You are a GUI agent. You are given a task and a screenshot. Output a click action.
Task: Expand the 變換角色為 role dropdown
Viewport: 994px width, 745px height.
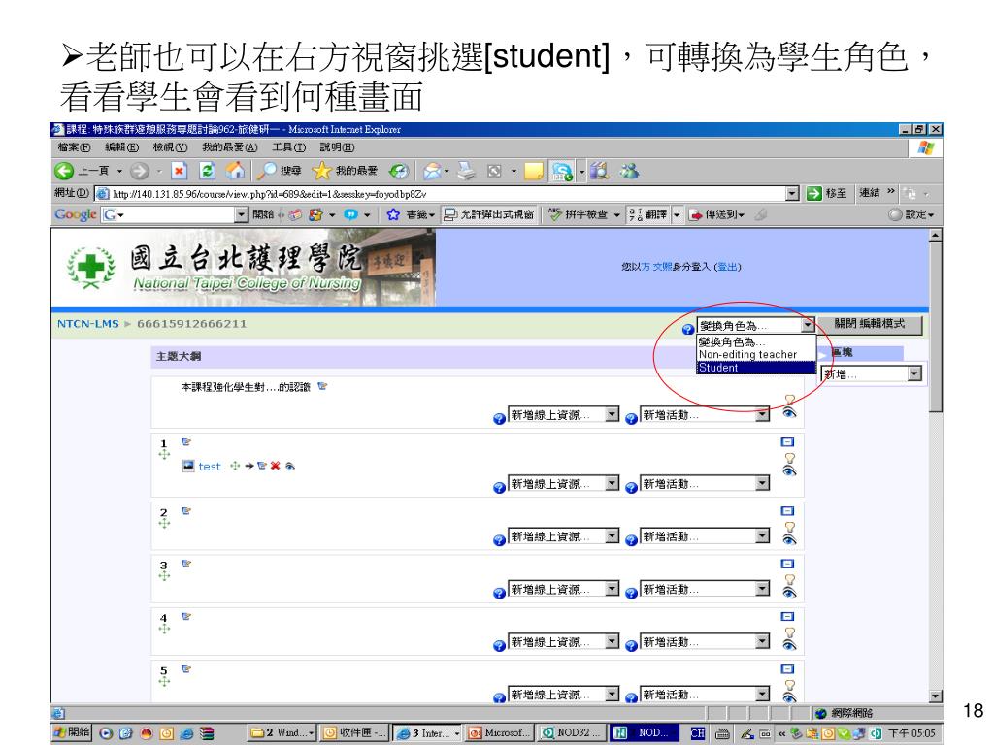point(807,325)
